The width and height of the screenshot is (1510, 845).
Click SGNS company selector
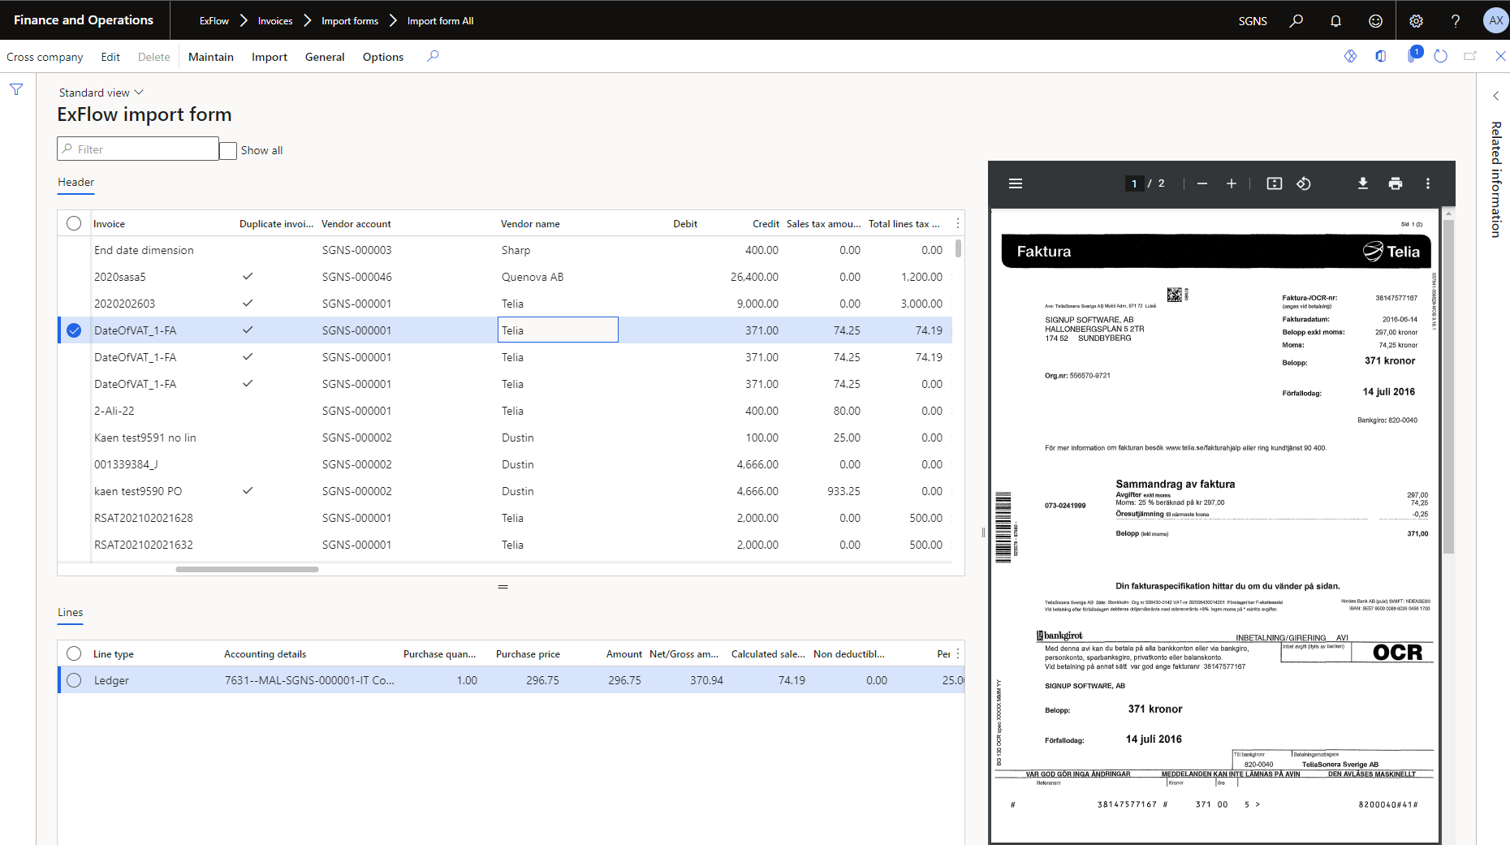pos(1253,21)
